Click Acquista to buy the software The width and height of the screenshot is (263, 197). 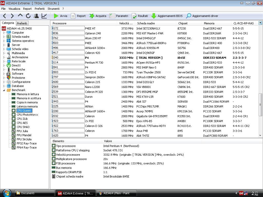coord(98,16)
